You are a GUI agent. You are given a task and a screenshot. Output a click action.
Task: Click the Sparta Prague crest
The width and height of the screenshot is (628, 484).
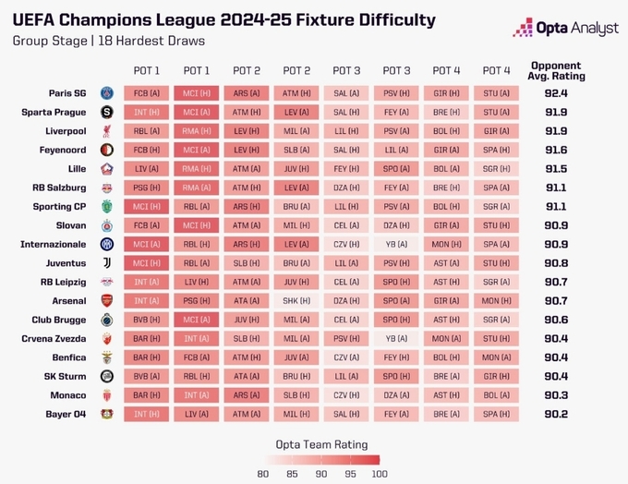pos(107,112)
